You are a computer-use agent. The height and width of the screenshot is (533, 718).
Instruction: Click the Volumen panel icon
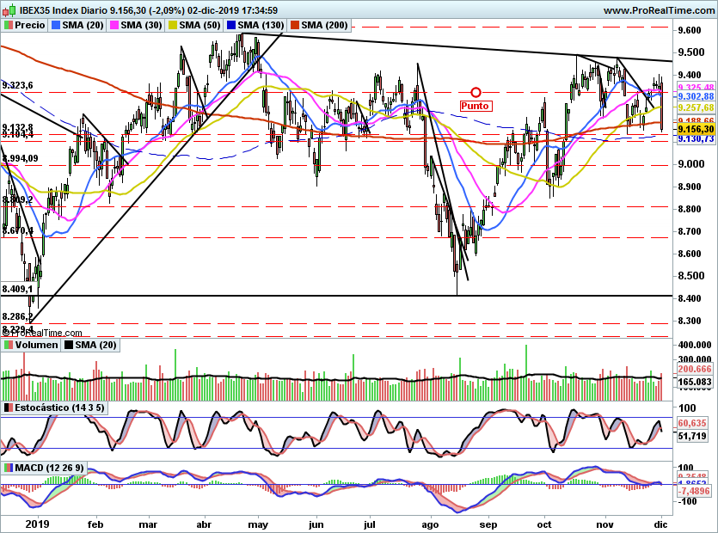click(9, 345)
